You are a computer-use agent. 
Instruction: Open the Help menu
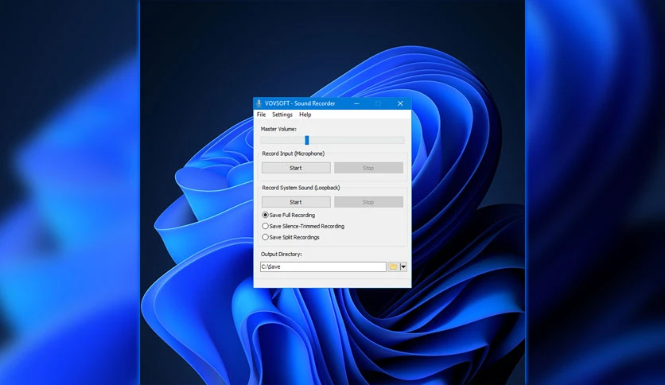pyautogui.click(x=305, y=115)
